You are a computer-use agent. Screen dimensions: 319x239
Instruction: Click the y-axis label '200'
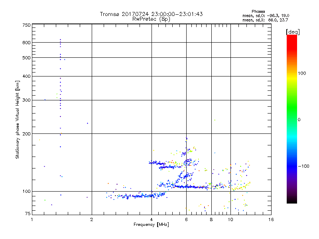coord(26,134)
